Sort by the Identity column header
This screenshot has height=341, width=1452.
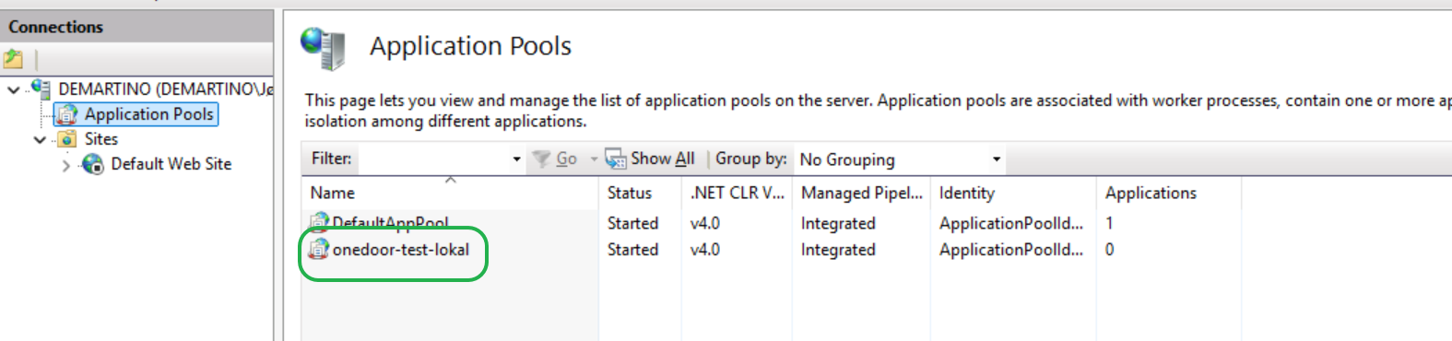[x=1013, y=193]
